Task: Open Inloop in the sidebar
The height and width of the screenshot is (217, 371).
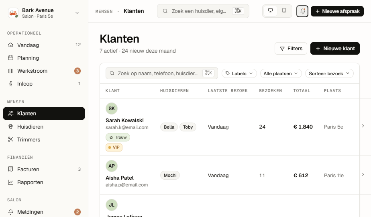Action: 44,84
